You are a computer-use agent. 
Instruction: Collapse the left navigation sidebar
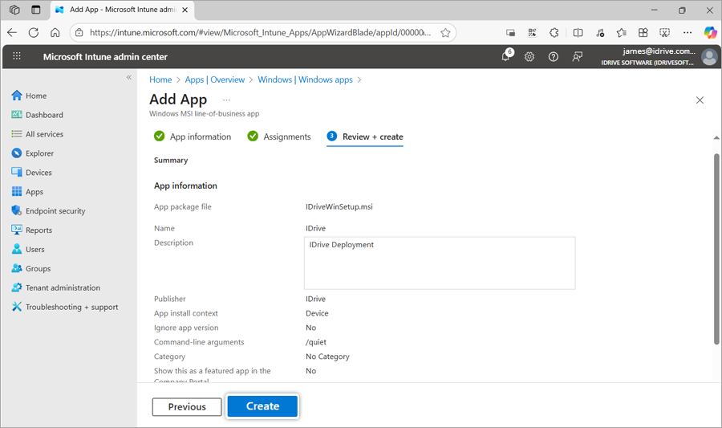point(128,78)
